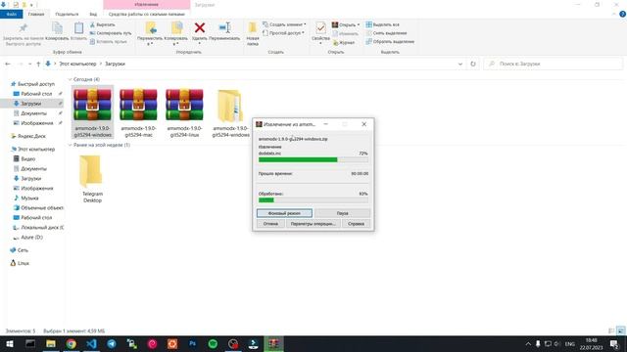
Task: Click Скопировать путь (Copy path)
Action: [x=111, y=33]
